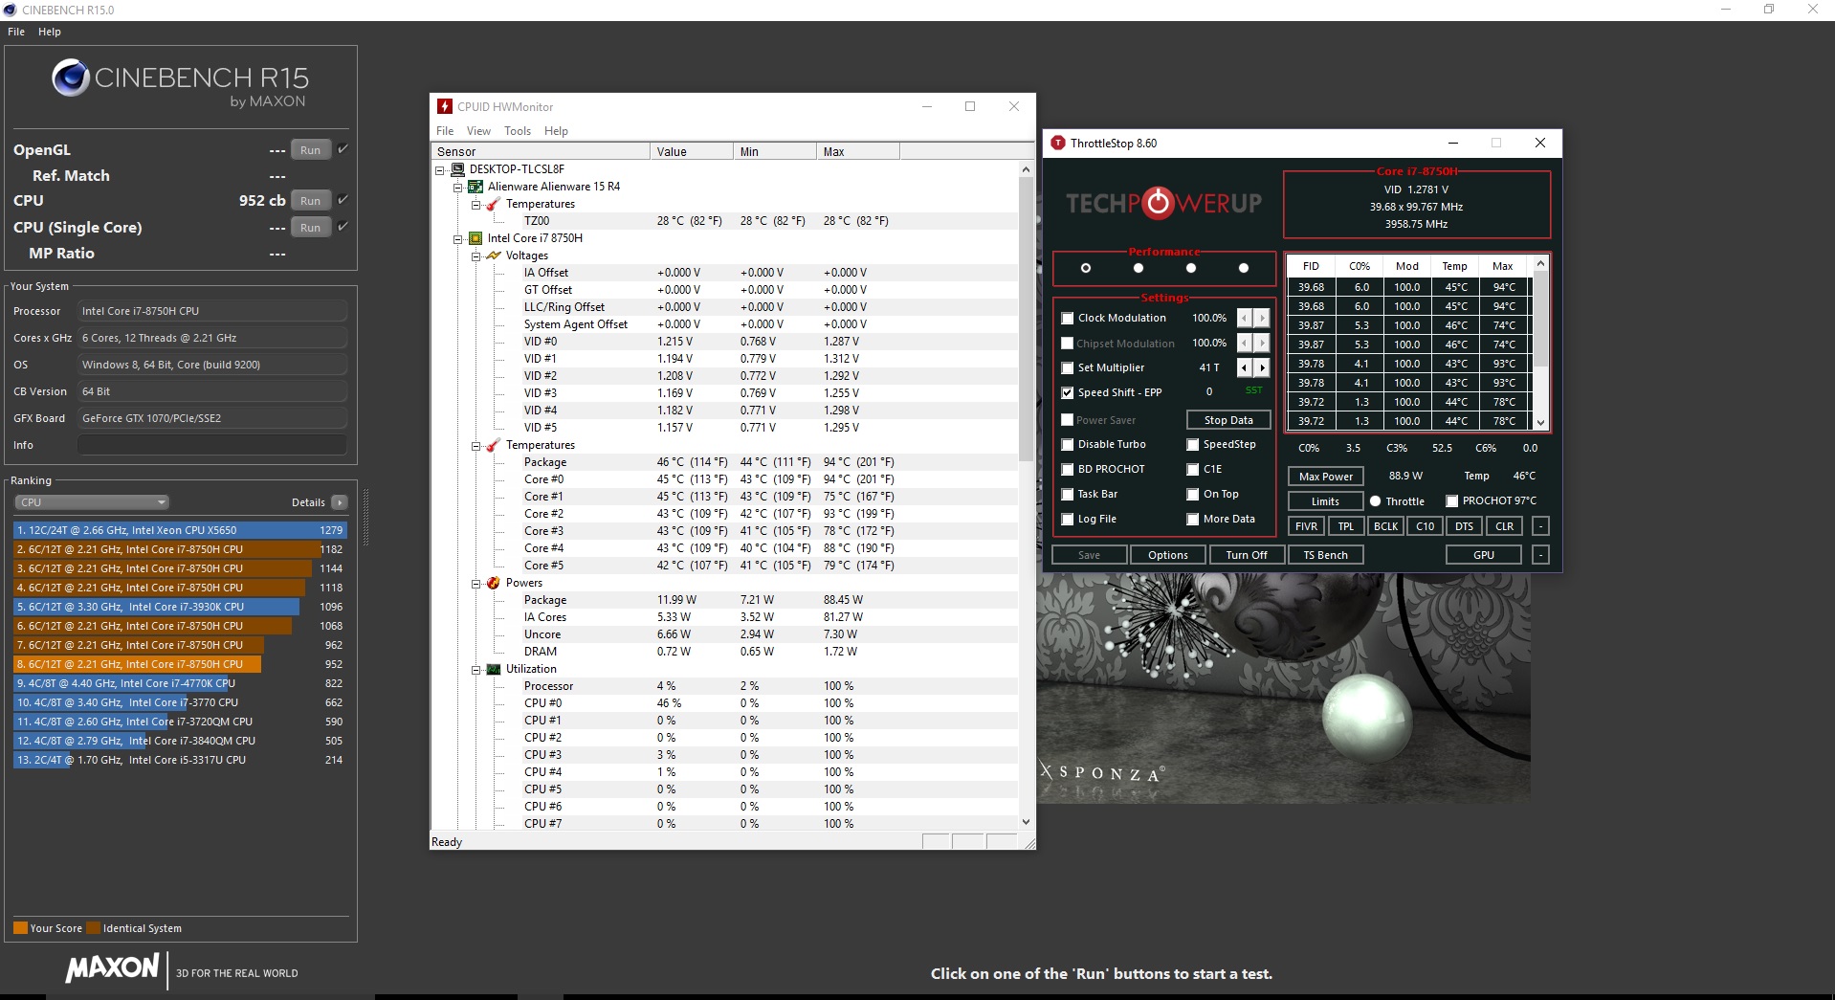Collapse the Utilization section
The height and width of the screenshot is (1000, 1835).
coord(476,669)
